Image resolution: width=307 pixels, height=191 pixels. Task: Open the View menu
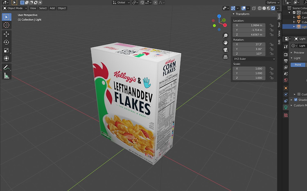[33, 8]
